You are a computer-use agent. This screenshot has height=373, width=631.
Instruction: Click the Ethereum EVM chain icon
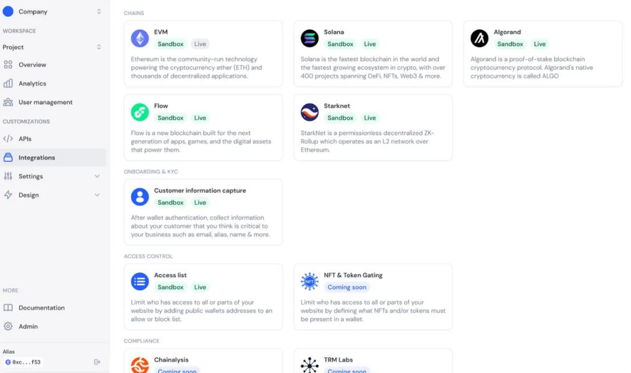tap(140, 39)
